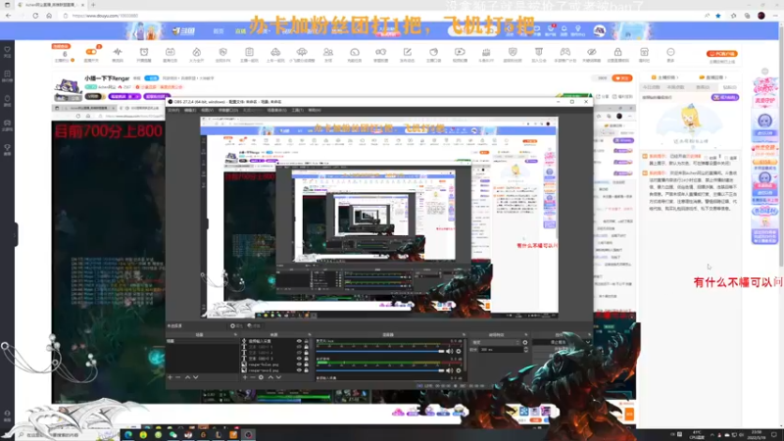Toggle lock on the first OBS source
The image size is (784, 441).
pyautogui.click(x=307, y=341)
